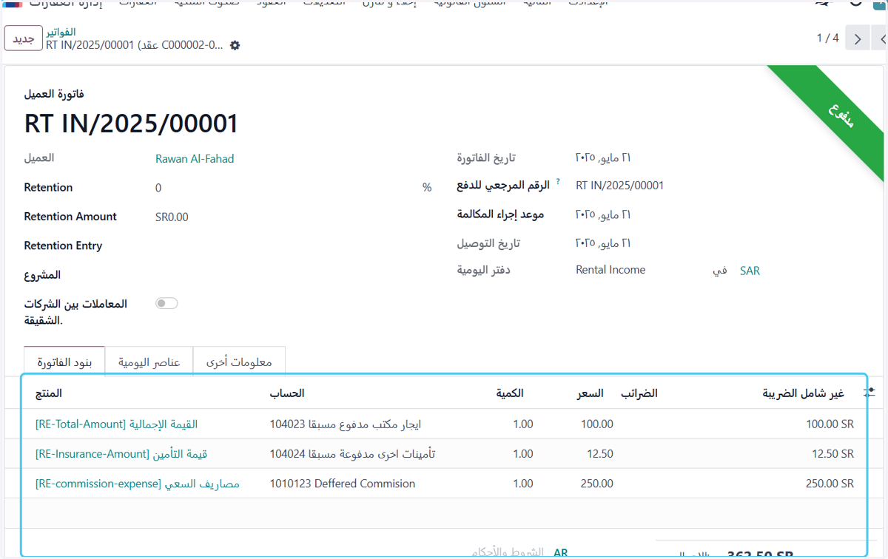Click account 104023 ايجار مكتب مدفوع مسبقا
Image resolution: width=888 pixels, height=559 pixels.
[x=346, y=424]
